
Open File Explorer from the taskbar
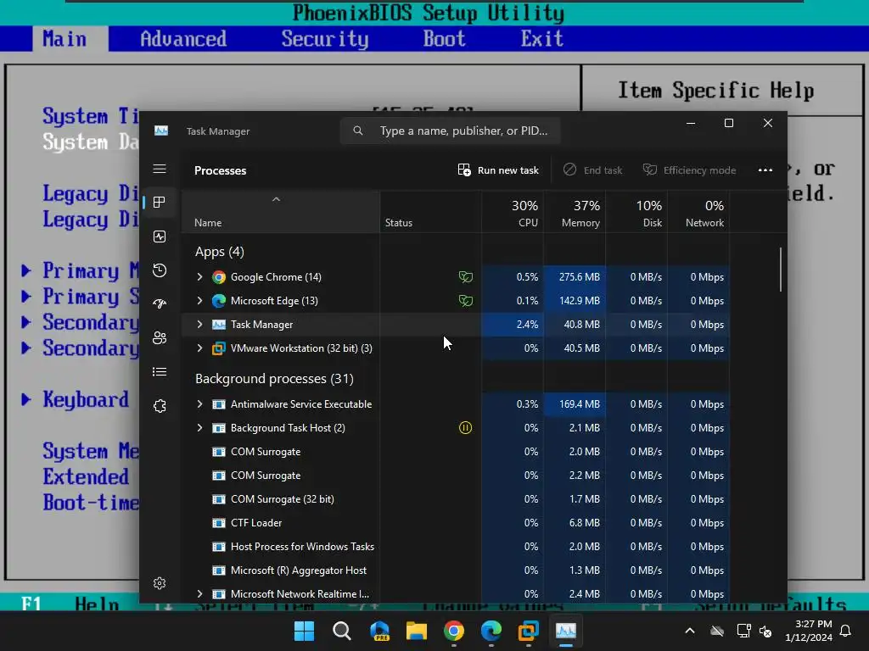(416, 631)
